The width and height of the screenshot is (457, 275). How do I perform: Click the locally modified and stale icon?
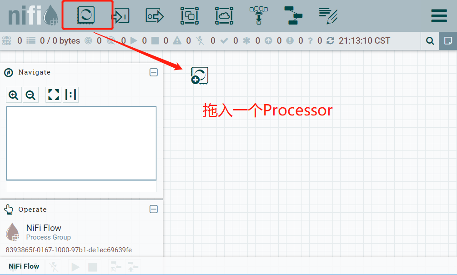(x=290, y=40)
